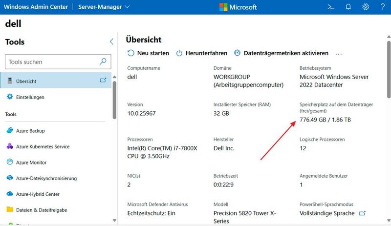391x226 pixels.
Task: Open the notifications bell
Action: click(x=348, y=7)
